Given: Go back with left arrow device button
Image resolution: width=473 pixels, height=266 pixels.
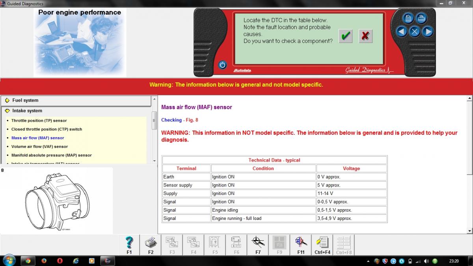Looking at the screenshot, I should (x=401, y=32).
